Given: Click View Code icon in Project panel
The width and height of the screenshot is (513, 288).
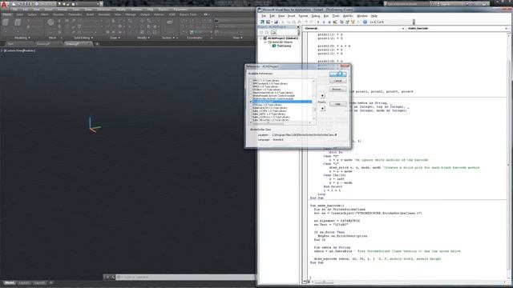Looking at the screenshot, I should (x=261, y=32).
